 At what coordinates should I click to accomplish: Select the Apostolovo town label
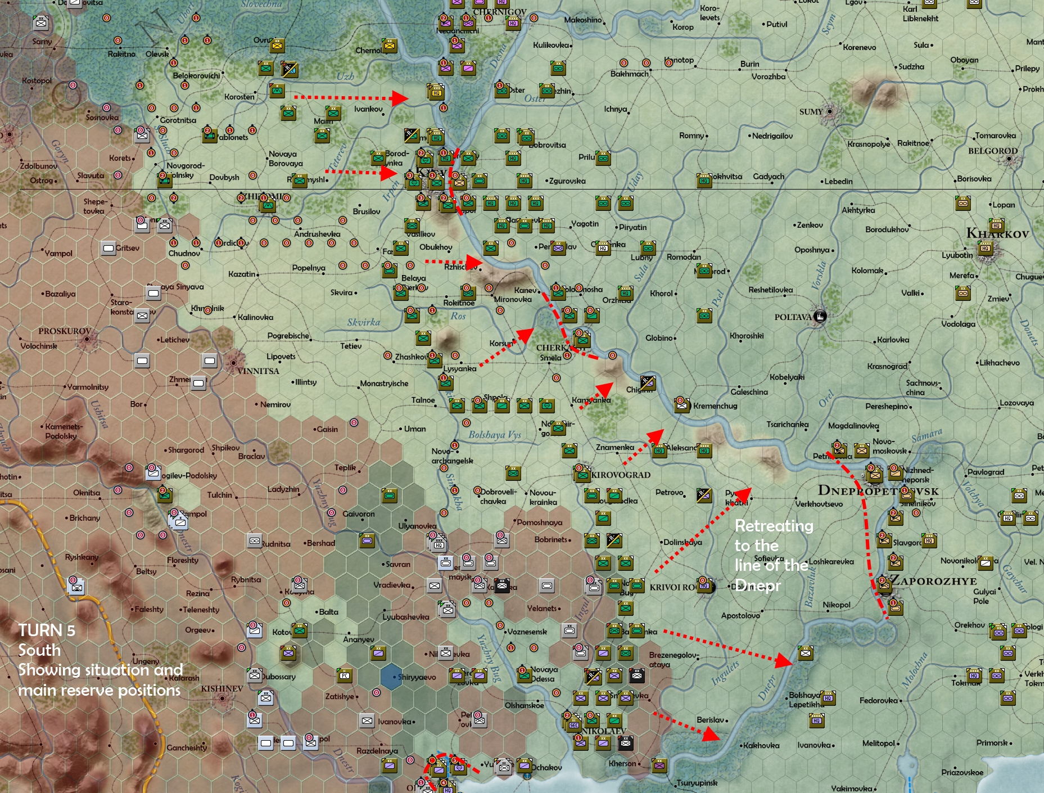(x=740, y=616)
